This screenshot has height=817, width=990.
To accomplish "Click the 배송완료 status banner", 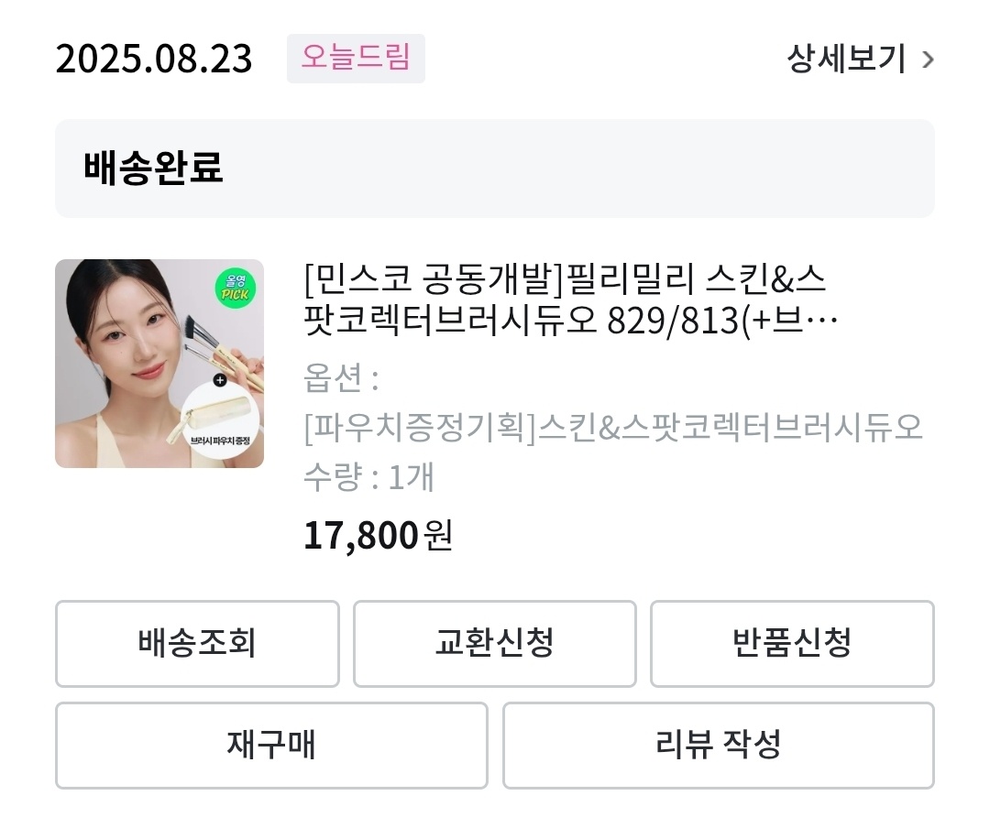I will [495, 169].
